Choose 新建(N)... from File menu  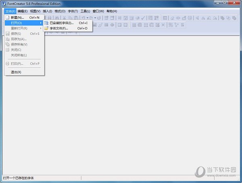(24, 17)
